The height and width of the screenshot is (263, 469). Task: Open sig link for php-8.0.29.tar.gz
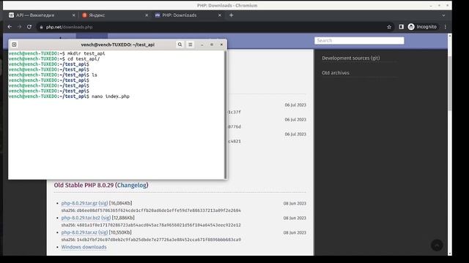pos(103,203)
